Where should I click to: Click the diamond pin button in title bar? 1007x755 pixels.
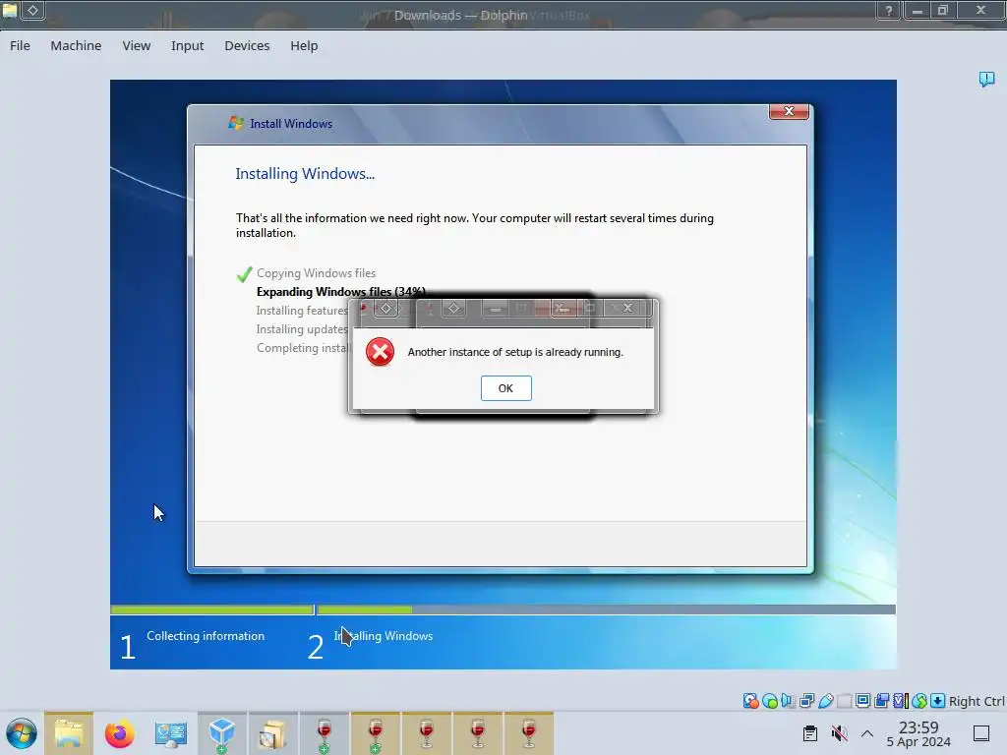coord(32,10)
